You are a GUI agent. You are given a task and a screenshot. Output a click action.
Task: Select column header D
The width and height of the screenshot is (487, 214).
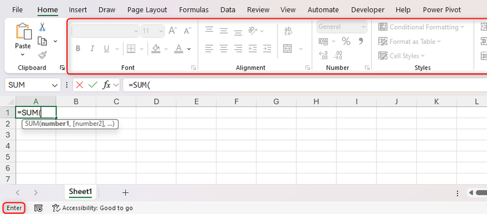click(156, 102)
